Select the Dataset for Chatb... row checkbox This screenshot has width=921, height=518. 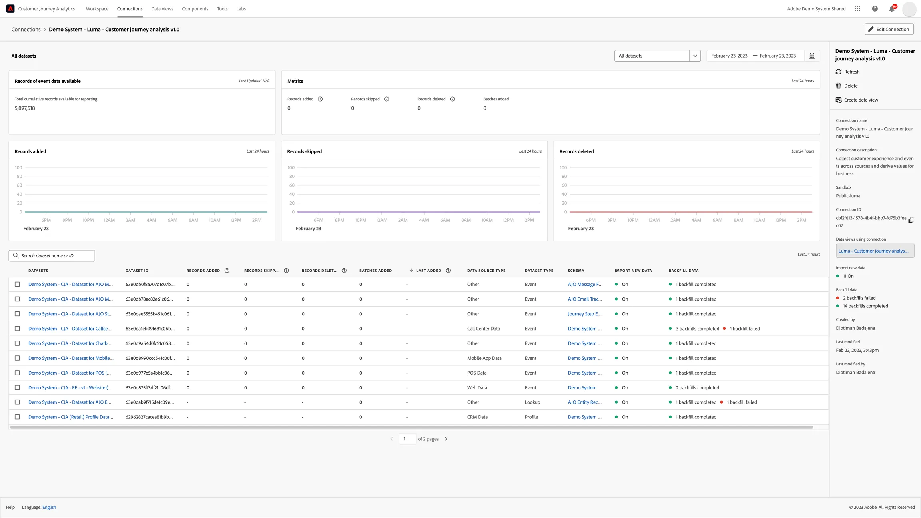[17, 343]
